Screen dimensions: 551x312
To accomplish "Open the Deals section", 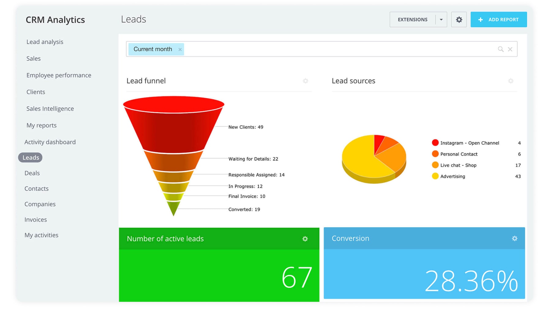I will 32,173.
